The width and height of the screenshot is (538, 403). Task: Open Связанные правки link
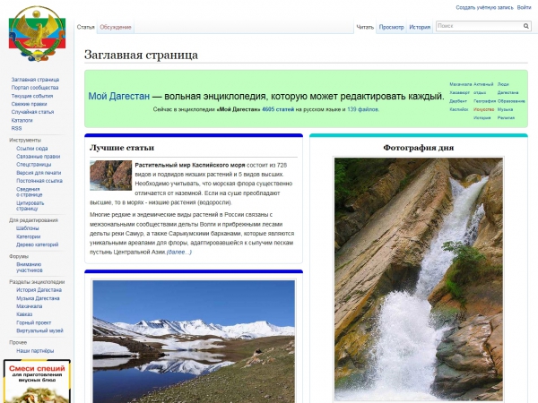coord(38,157)
